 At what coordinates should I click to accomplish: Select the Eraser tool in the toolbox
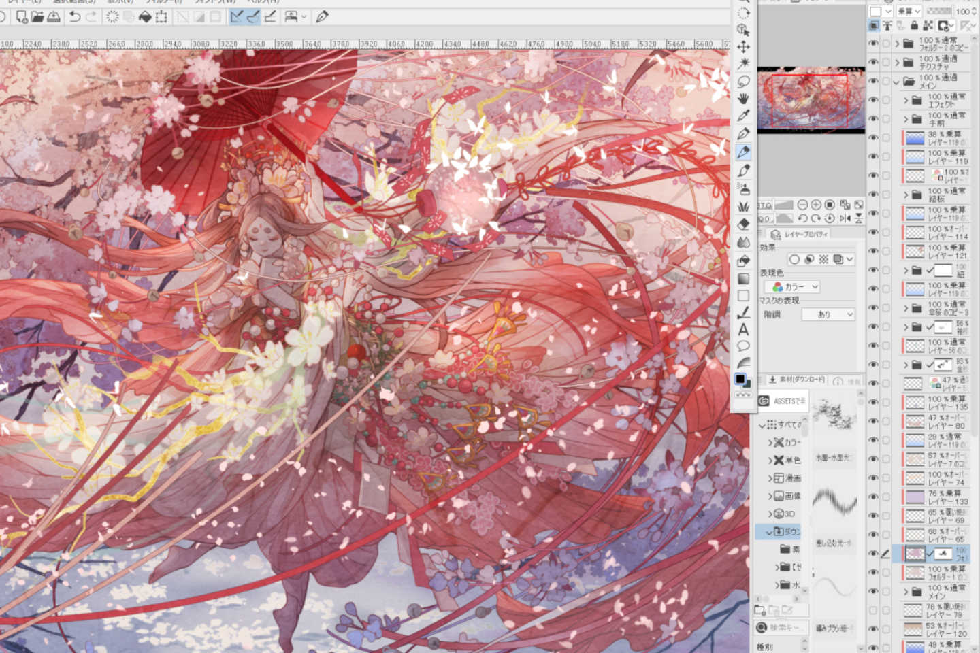pyautogui.click(x=743, y=224)
